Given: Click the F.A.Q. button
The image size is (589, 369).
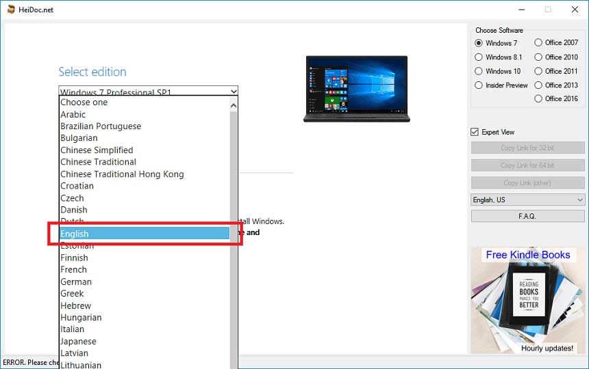Looking at the screenshot, I should pyautogui.click(x=528, y=216).
